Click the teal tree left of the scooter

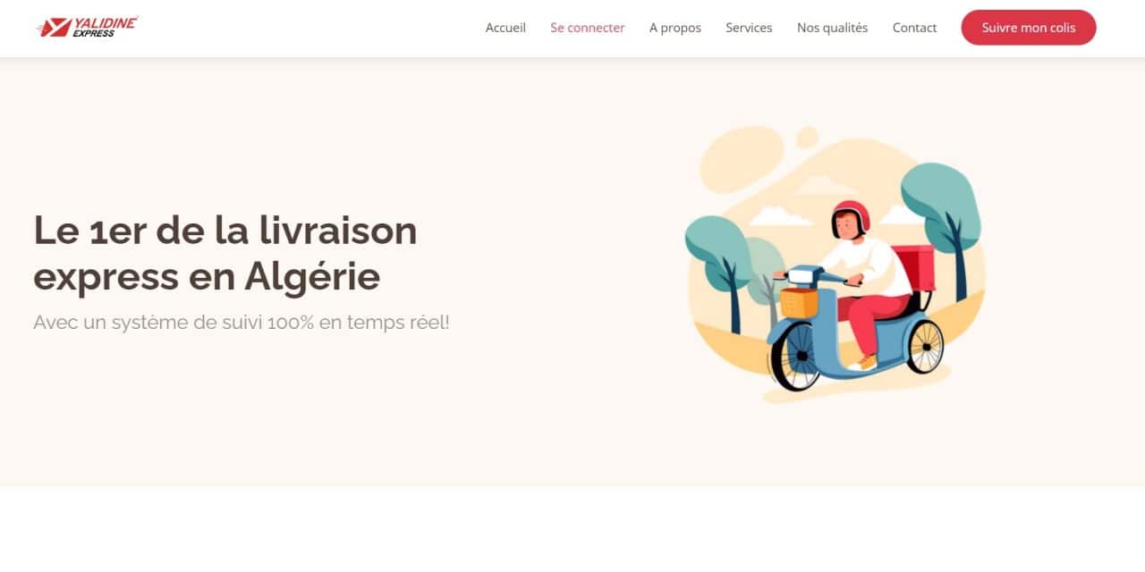(x=718, y=273)
